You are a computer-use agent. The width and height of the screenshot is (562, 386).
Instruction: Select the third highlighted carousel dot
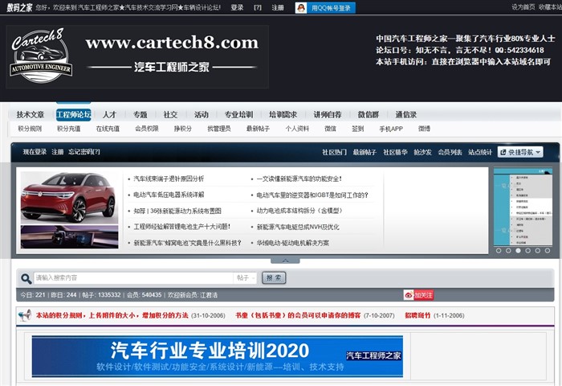(x=518, y=251)
